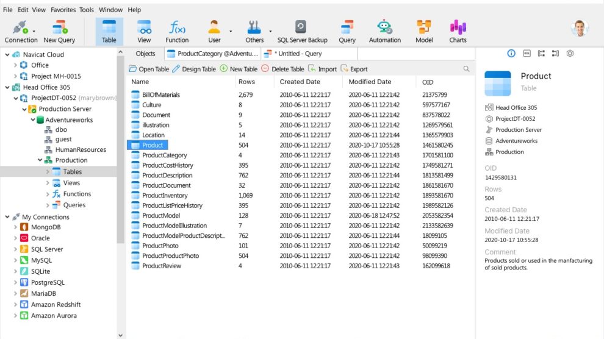Expand the MongoDB connection node

tap(16, 227)
